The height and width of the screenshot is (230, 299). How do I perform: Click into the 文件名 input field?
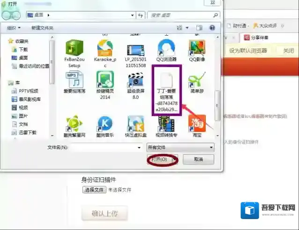[105, 147]
